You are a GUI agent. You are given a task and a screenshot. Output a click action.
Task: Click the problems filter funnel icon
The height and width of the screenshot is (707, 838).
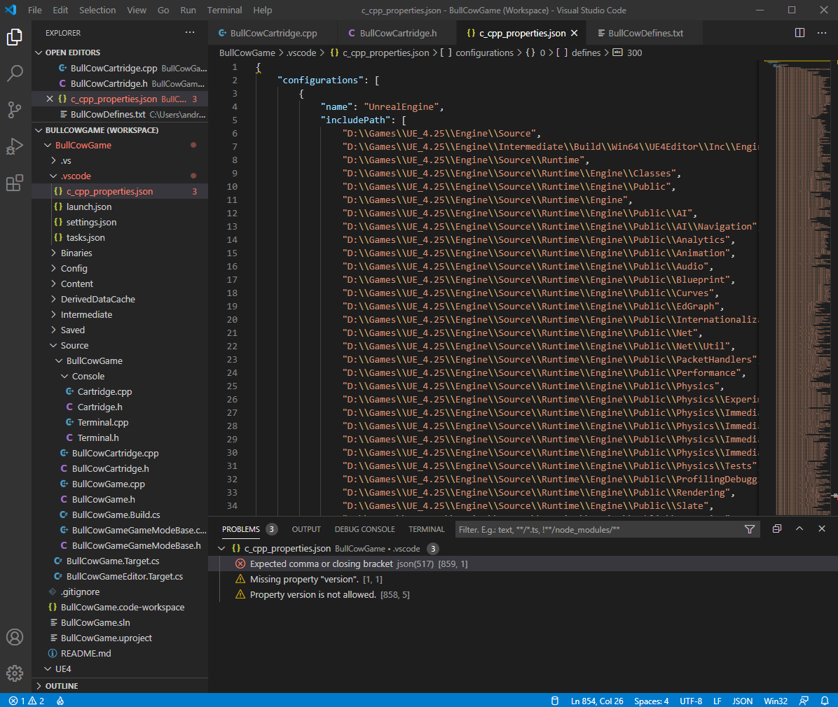tap(750, 529)
